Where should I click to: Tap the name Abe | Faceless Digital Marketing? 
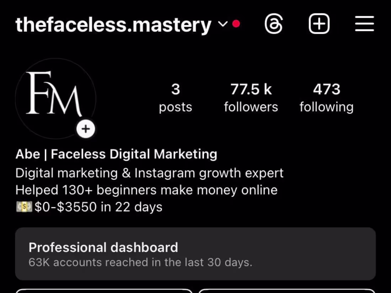coord(116,154)
